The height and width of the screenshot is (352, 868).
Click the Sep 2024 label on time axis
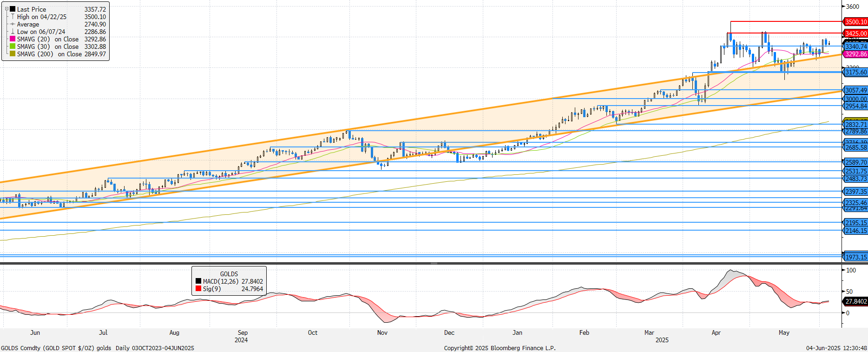[x=242, y=336]
